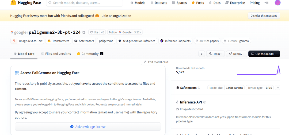Click the Model size 3.03B params badge

[x=226, y=88]
